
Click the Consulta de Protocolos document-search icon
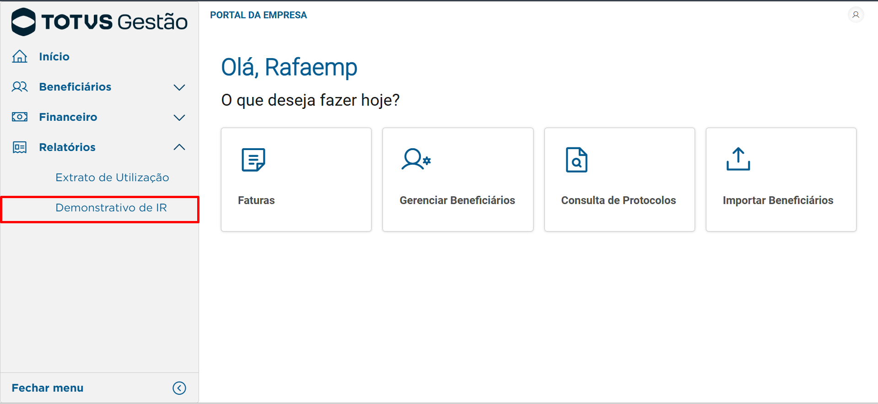point(576,160)
